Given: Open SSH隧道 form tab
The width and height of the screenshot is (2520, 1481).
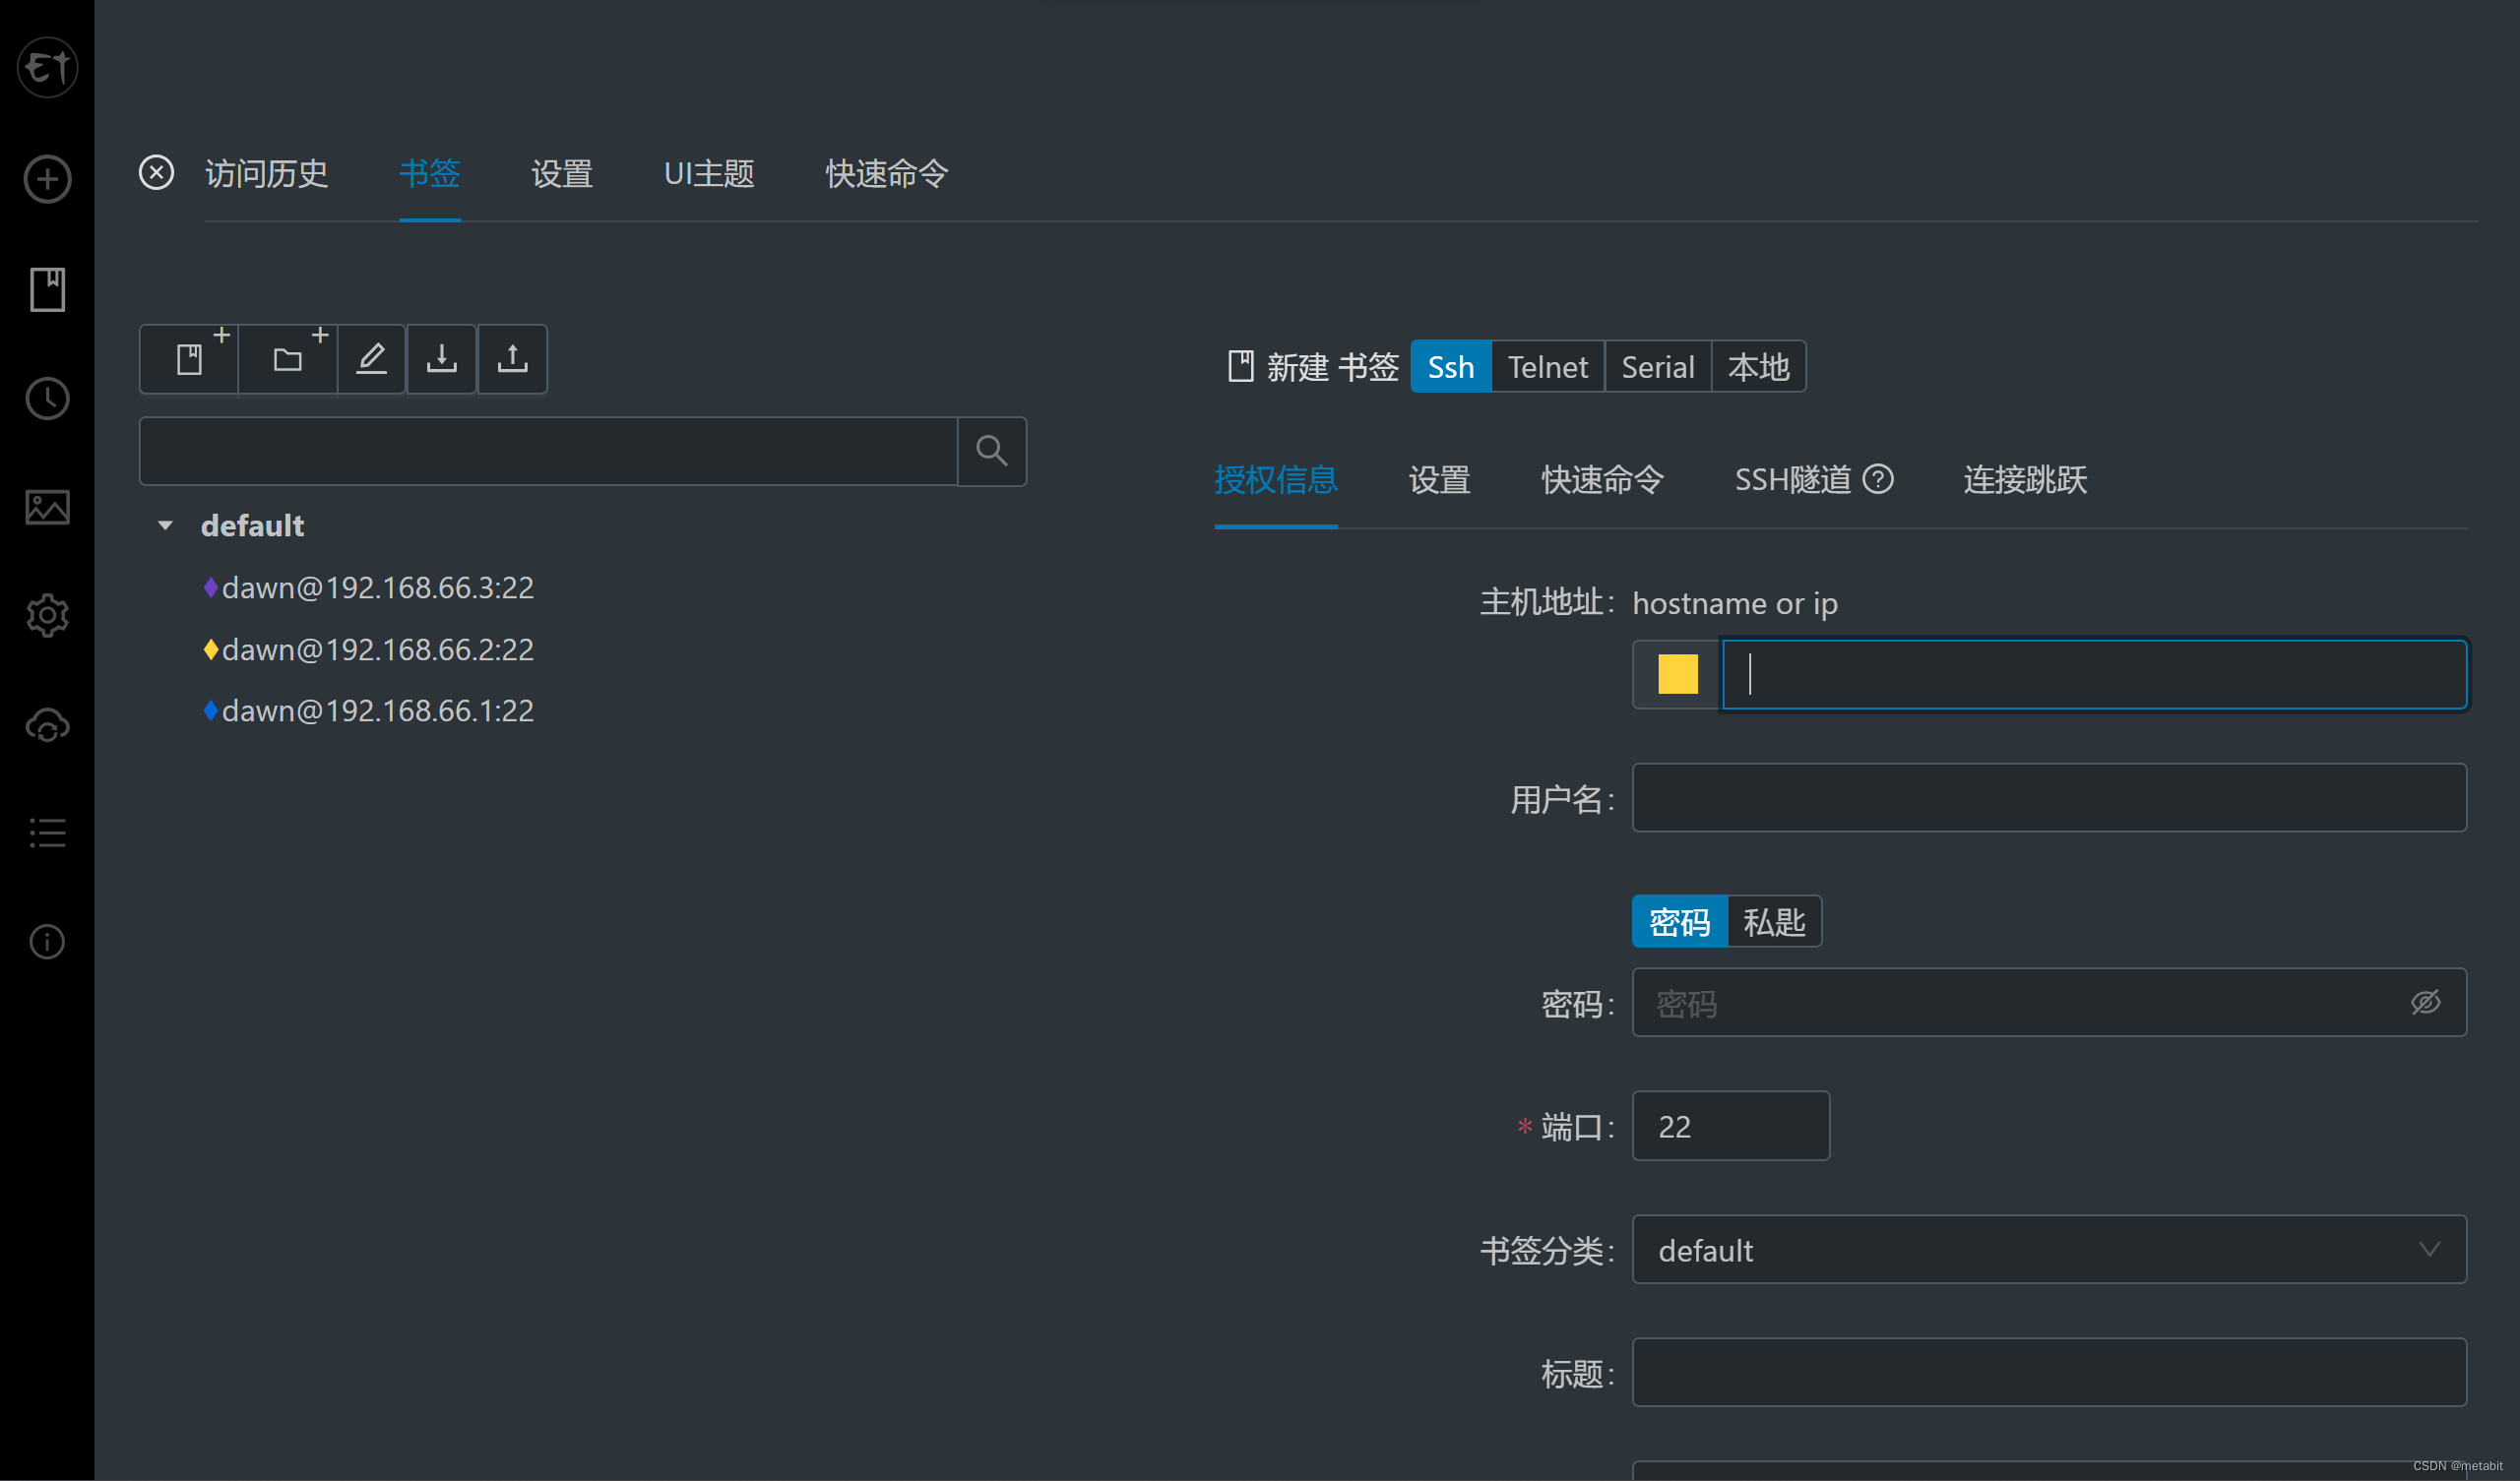Looking at the screenshot, I should 1793,480.
